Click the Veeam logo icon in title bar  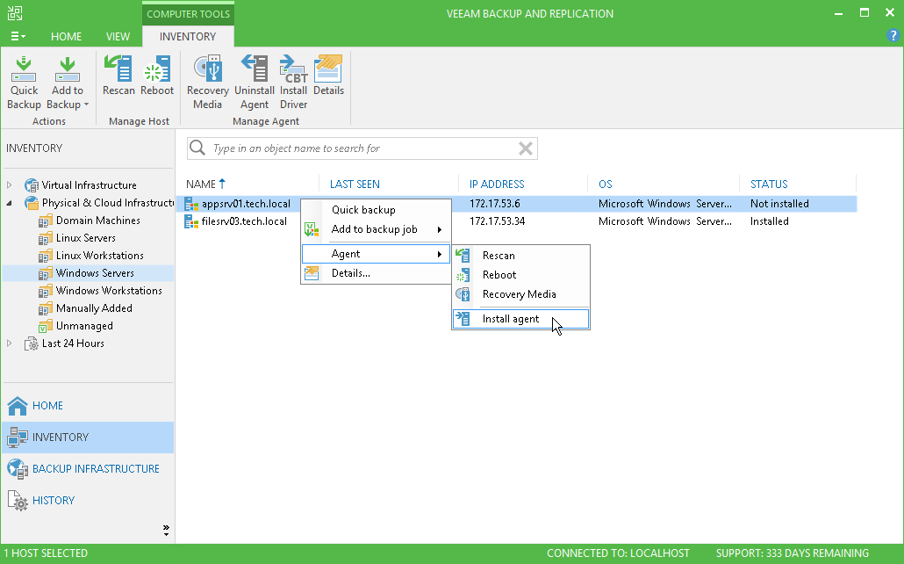pos(15,13)
